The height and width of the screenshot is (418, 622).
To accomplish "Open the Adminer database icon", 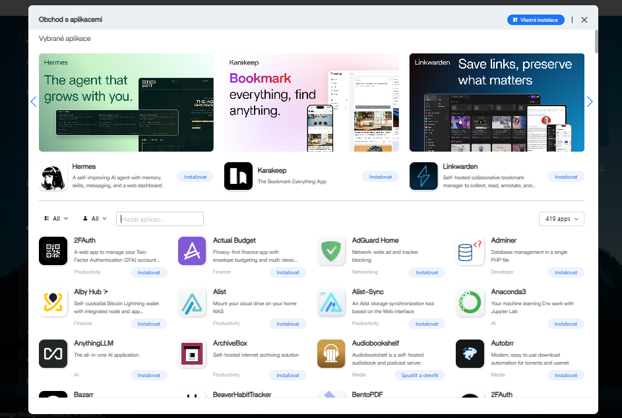I will 470,251.
